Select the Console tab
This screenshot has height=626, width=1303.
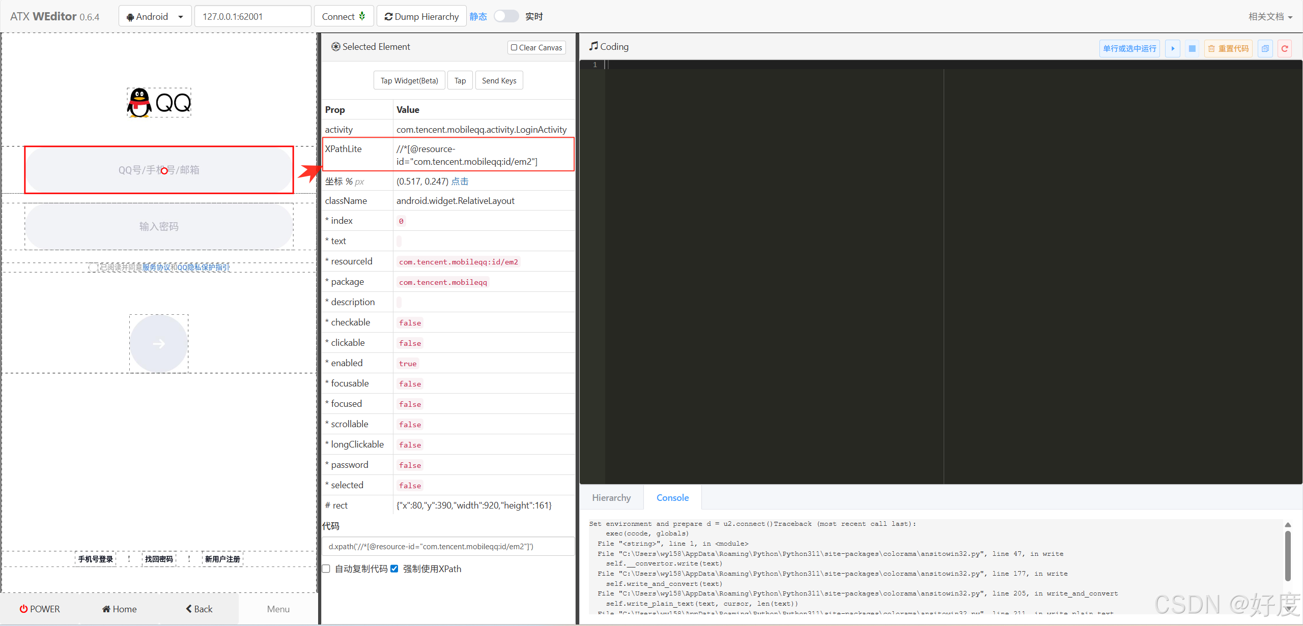[672, 497]
